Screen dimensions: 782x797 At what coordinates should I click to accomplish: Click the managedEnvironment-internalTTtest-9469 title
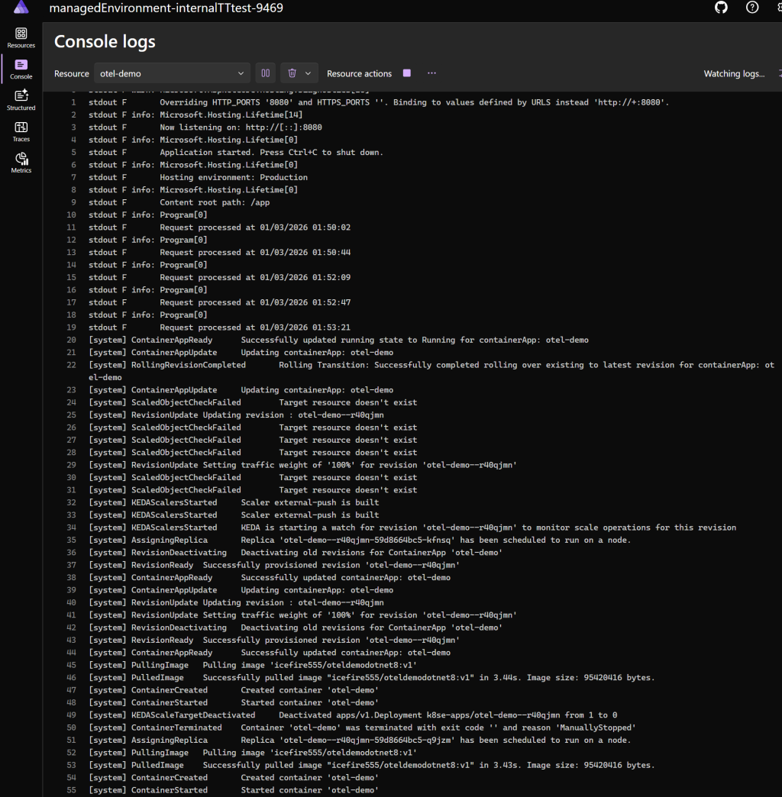click(x=166, y=8)
